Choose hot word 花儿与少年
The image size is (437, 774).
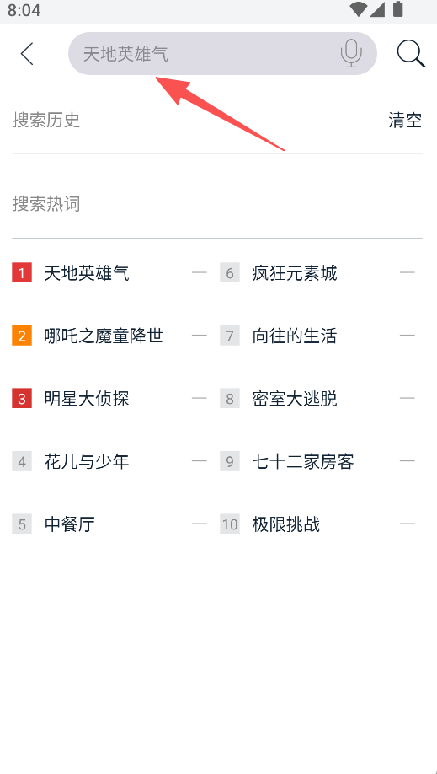coord(87,461)
